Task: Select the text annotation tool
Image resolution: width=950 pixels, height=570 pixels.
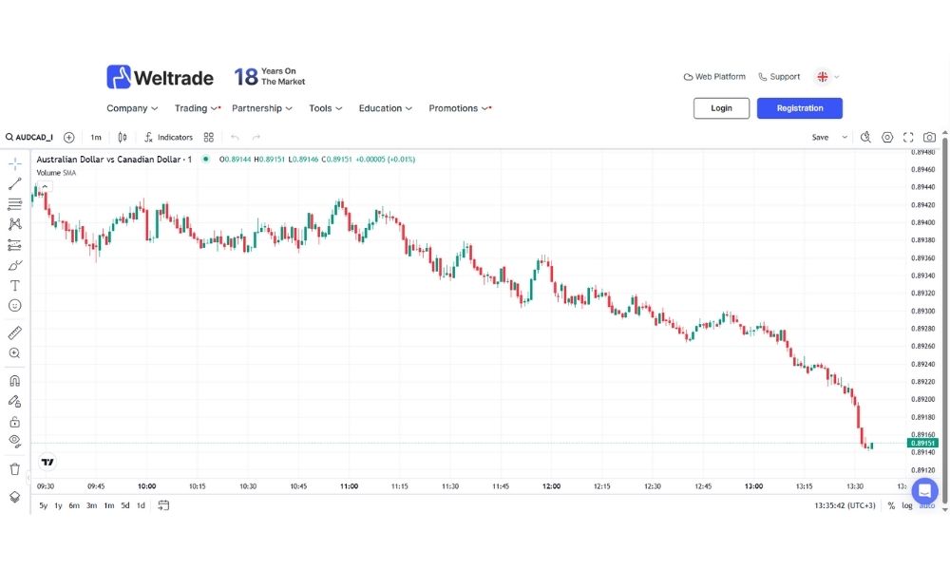Action: click(x=14, y=285)
